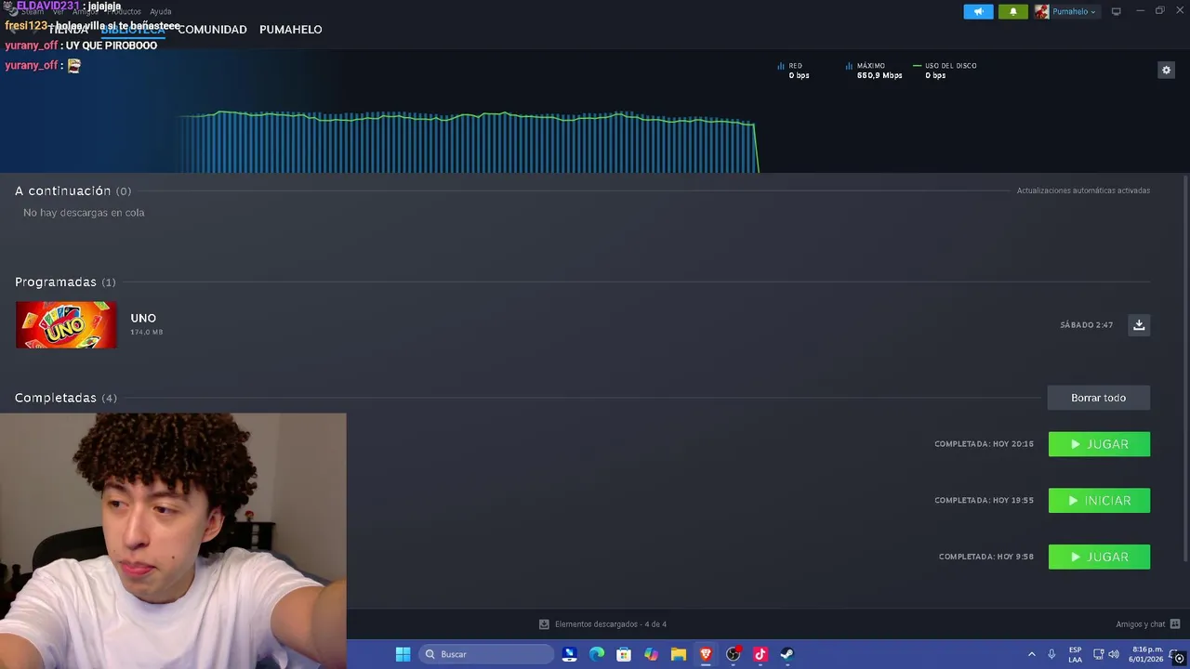Open the clock and date flyout
1190x669 pixels.
pyautogui.click(x=1147, y=654)
